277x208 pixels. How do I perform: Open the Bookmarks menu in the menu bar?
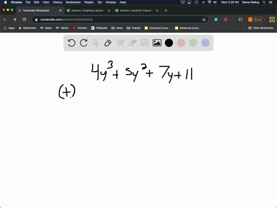pyautogui.click(x=73, y=2)
